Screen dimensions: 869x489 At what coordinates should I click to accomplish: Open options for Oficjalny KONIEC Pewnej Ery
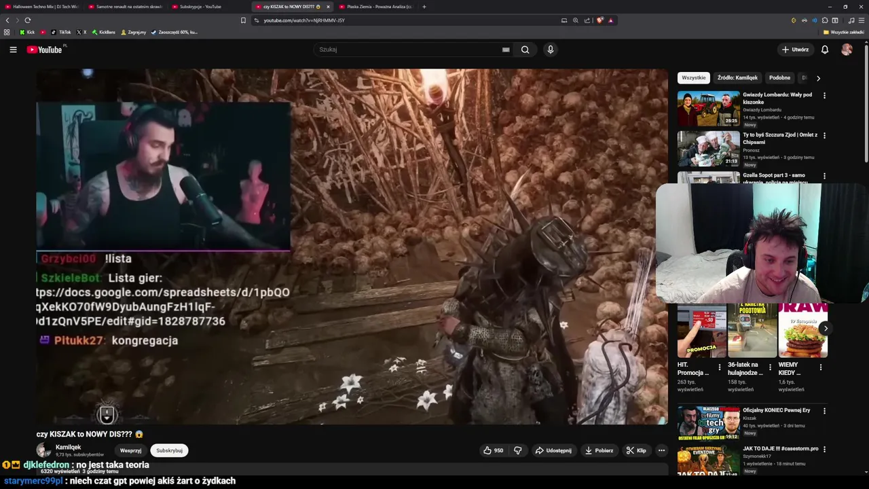coord(824,411)
